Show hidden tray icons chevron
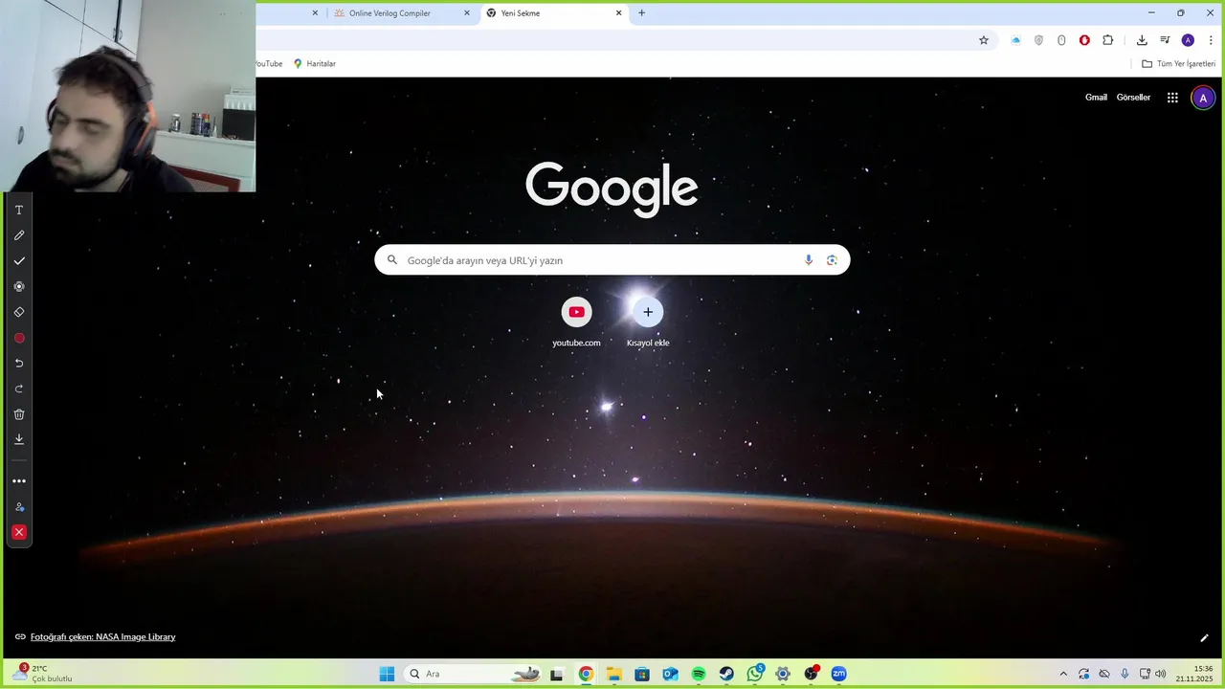Image resolution: width=1225 pixels, height=689 pixels. pyautogui.click(x=1062, y=674)
